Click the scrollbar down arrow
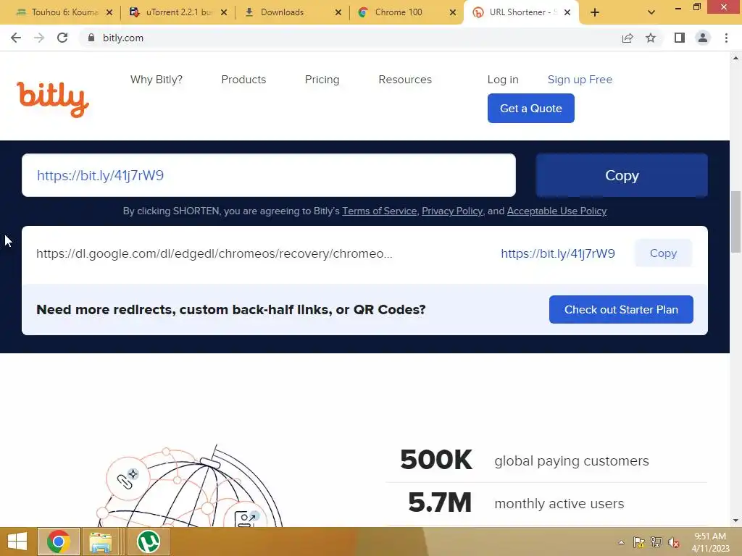 coord(736,521)
